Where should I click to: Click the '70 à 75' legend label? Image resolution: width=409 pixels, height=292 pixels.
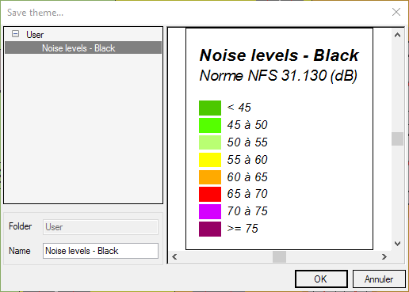point(247,211)
